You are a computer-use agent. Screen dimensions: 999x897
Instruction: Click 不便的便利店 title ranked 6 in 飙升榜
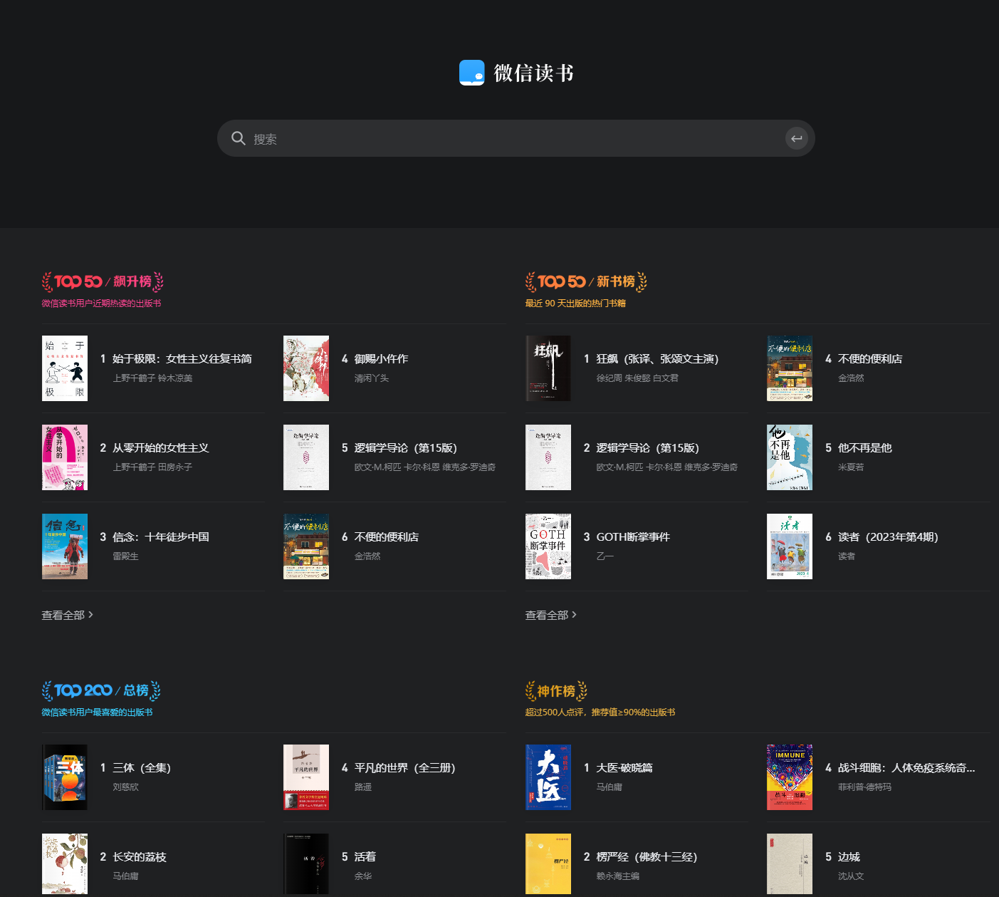387,536
